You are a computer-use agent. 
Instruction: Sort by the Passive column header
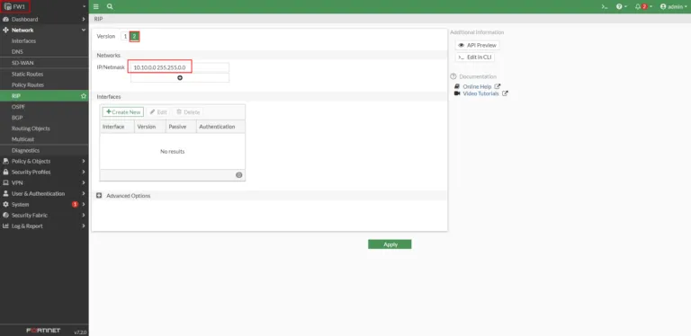(181, 127)
